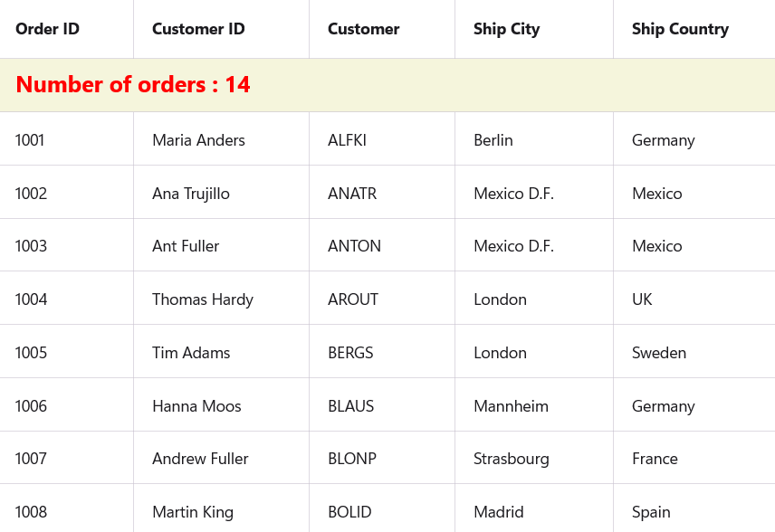Select the BERGS customer cell
This screenshot has width=775, height=532.
point(350,353)
